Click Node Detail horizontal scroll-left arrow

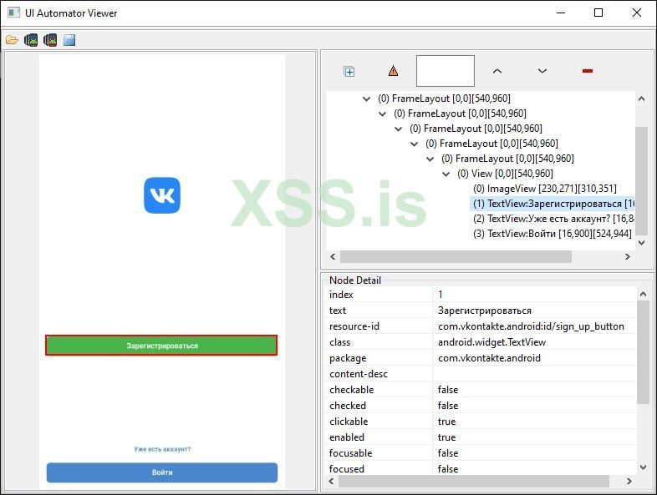(x=332, y=481)
